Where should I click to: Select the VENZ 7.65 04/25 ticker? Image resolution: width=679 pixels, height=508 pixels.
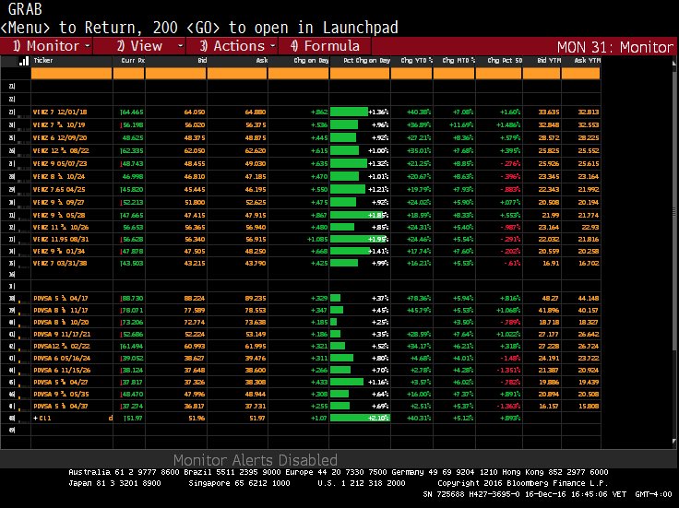[x=59, y=190]
